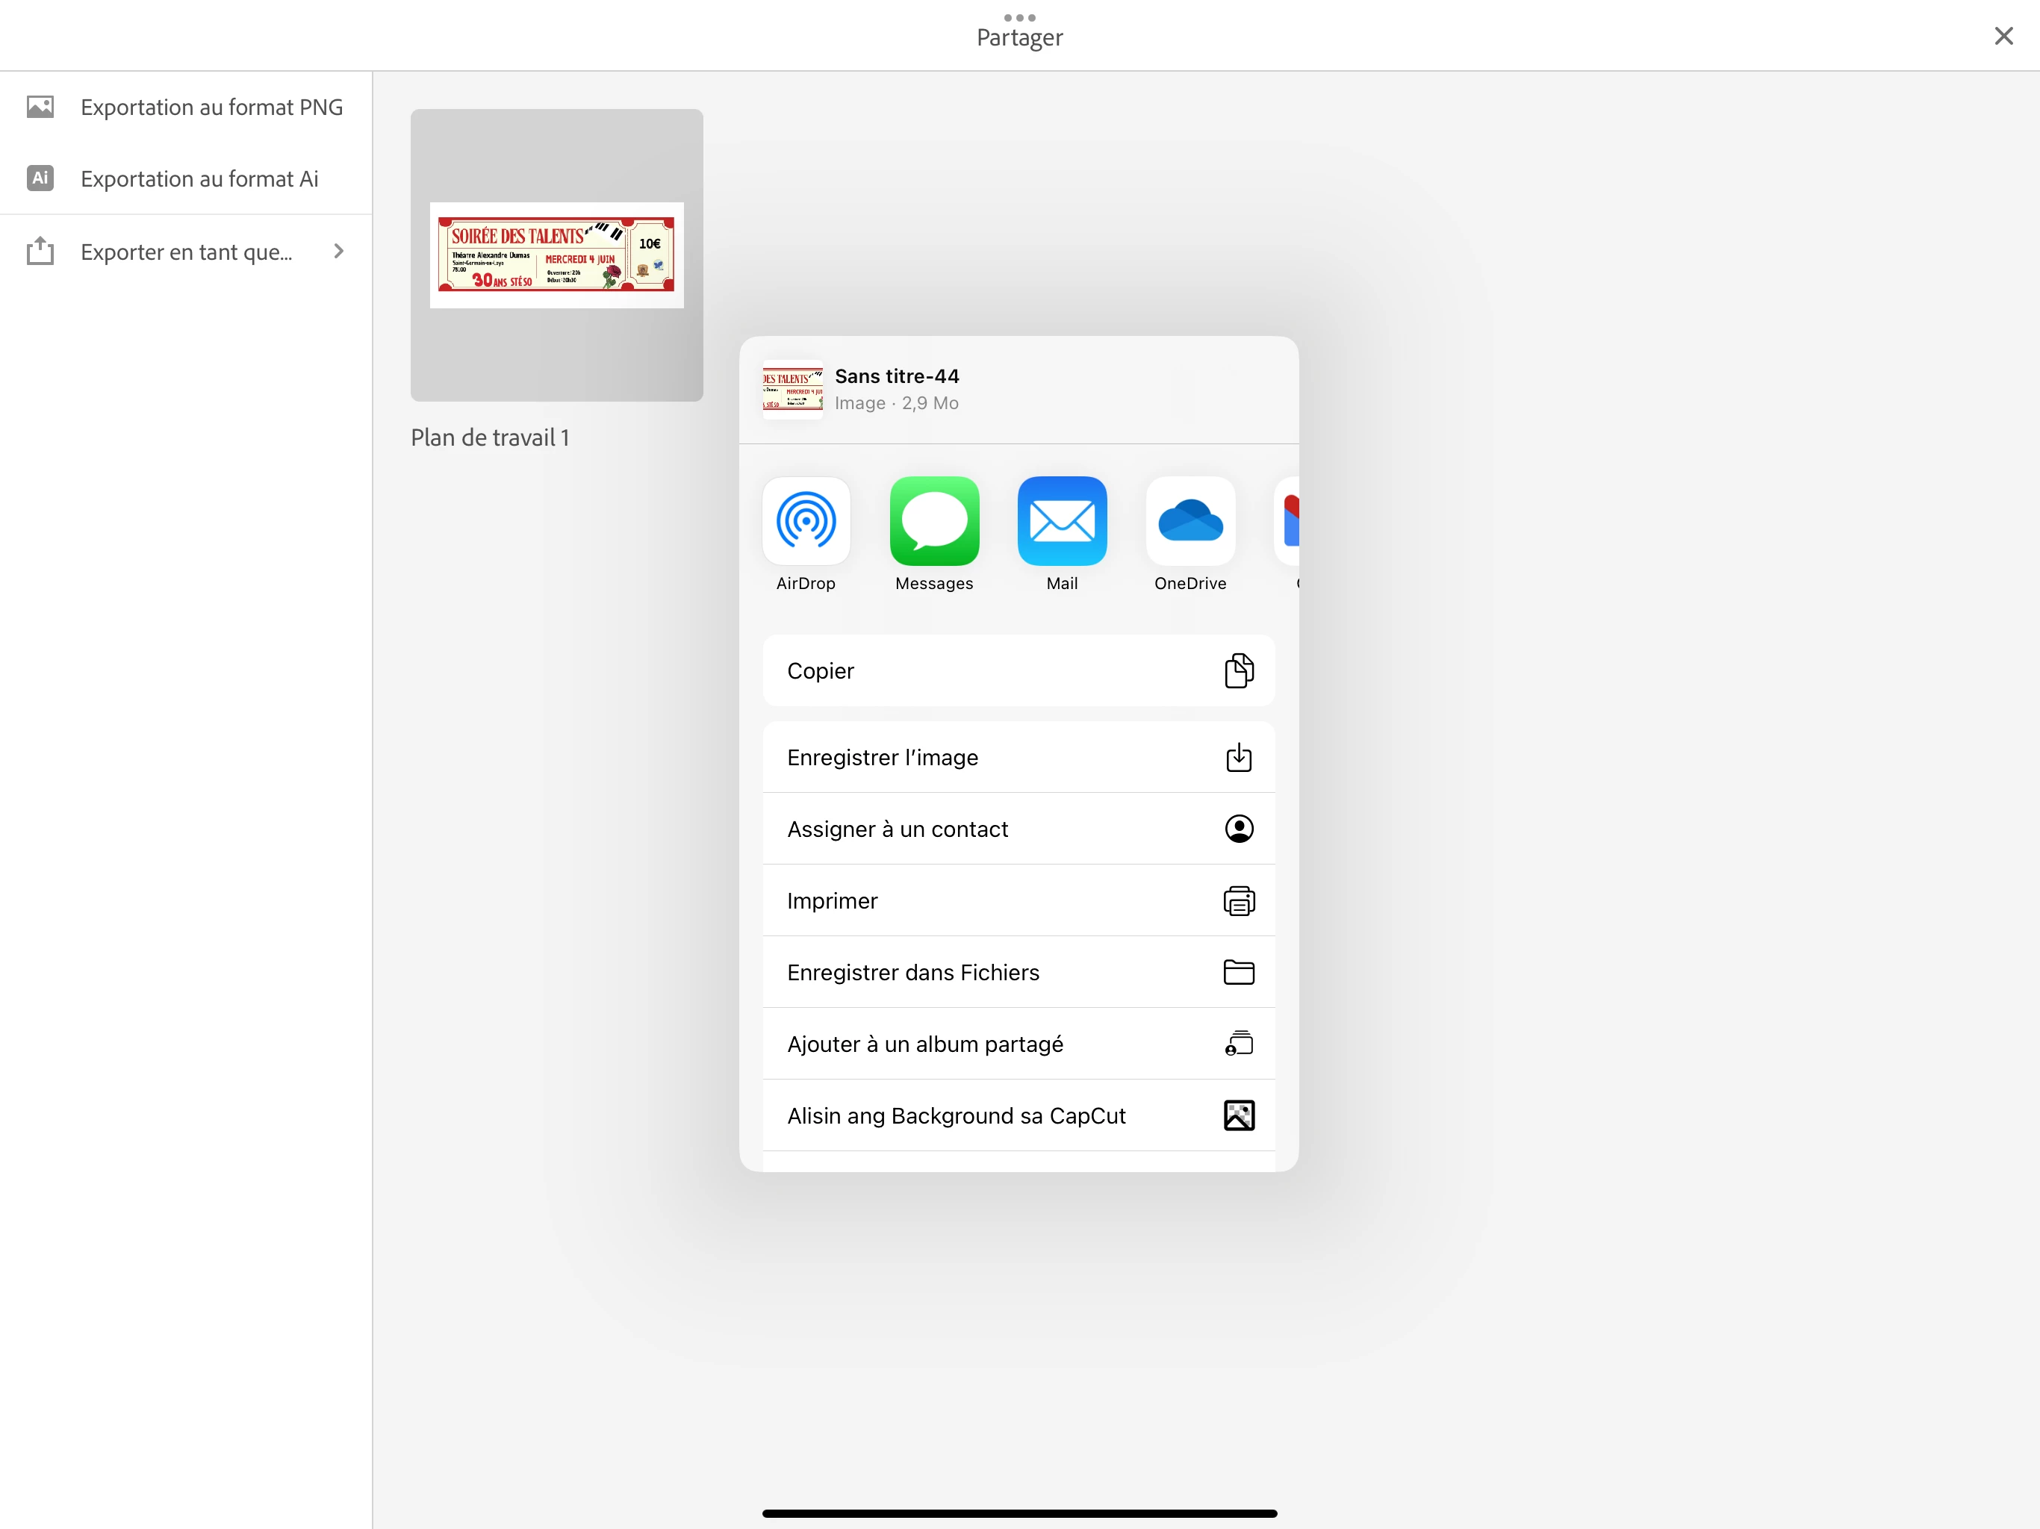Open Messages from the share sheet
Image resolution: width=2040 pixels, height=1529 pixels.
click(933, 521)
